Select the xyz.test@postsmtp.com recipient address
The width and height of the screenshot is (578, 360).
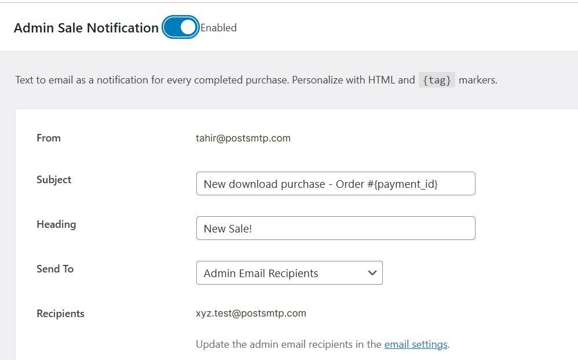(251, 313)
